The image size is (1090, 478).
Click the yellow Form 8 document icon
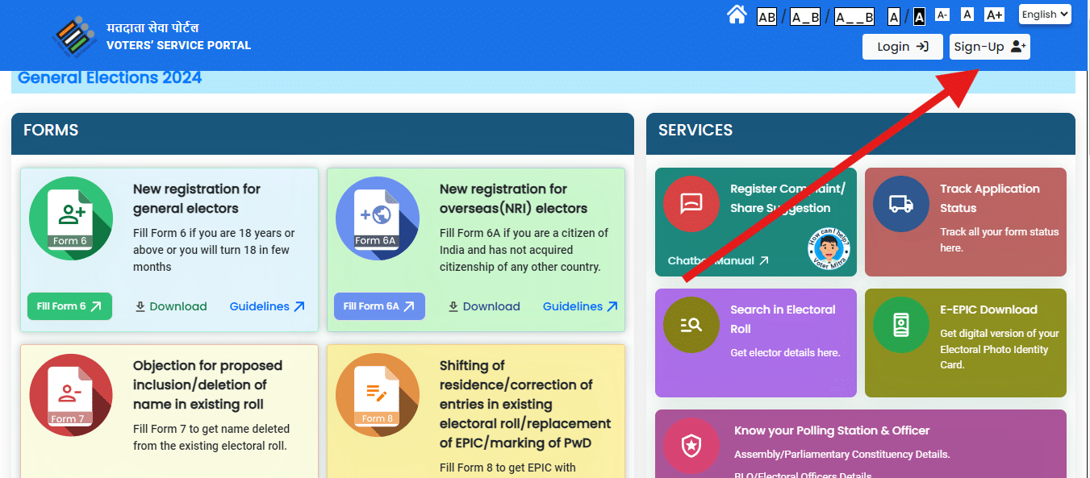377,394
